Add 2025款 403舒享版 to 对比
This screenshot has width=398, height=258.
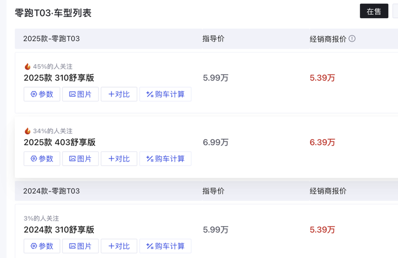119,159
